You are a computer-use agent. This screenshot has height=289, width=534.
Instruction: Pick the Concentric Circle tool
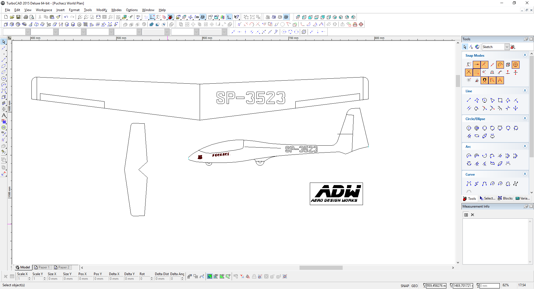(x=477, y=128)
